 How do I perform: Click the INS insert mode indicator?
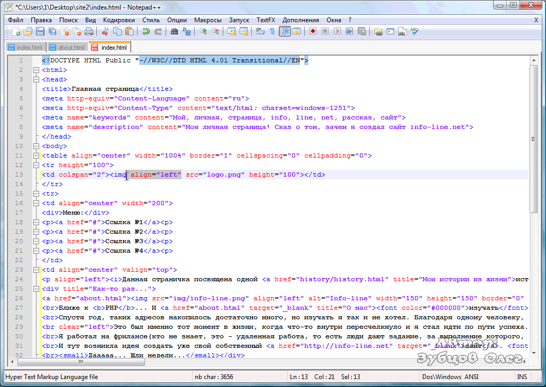tap(522, 377)
